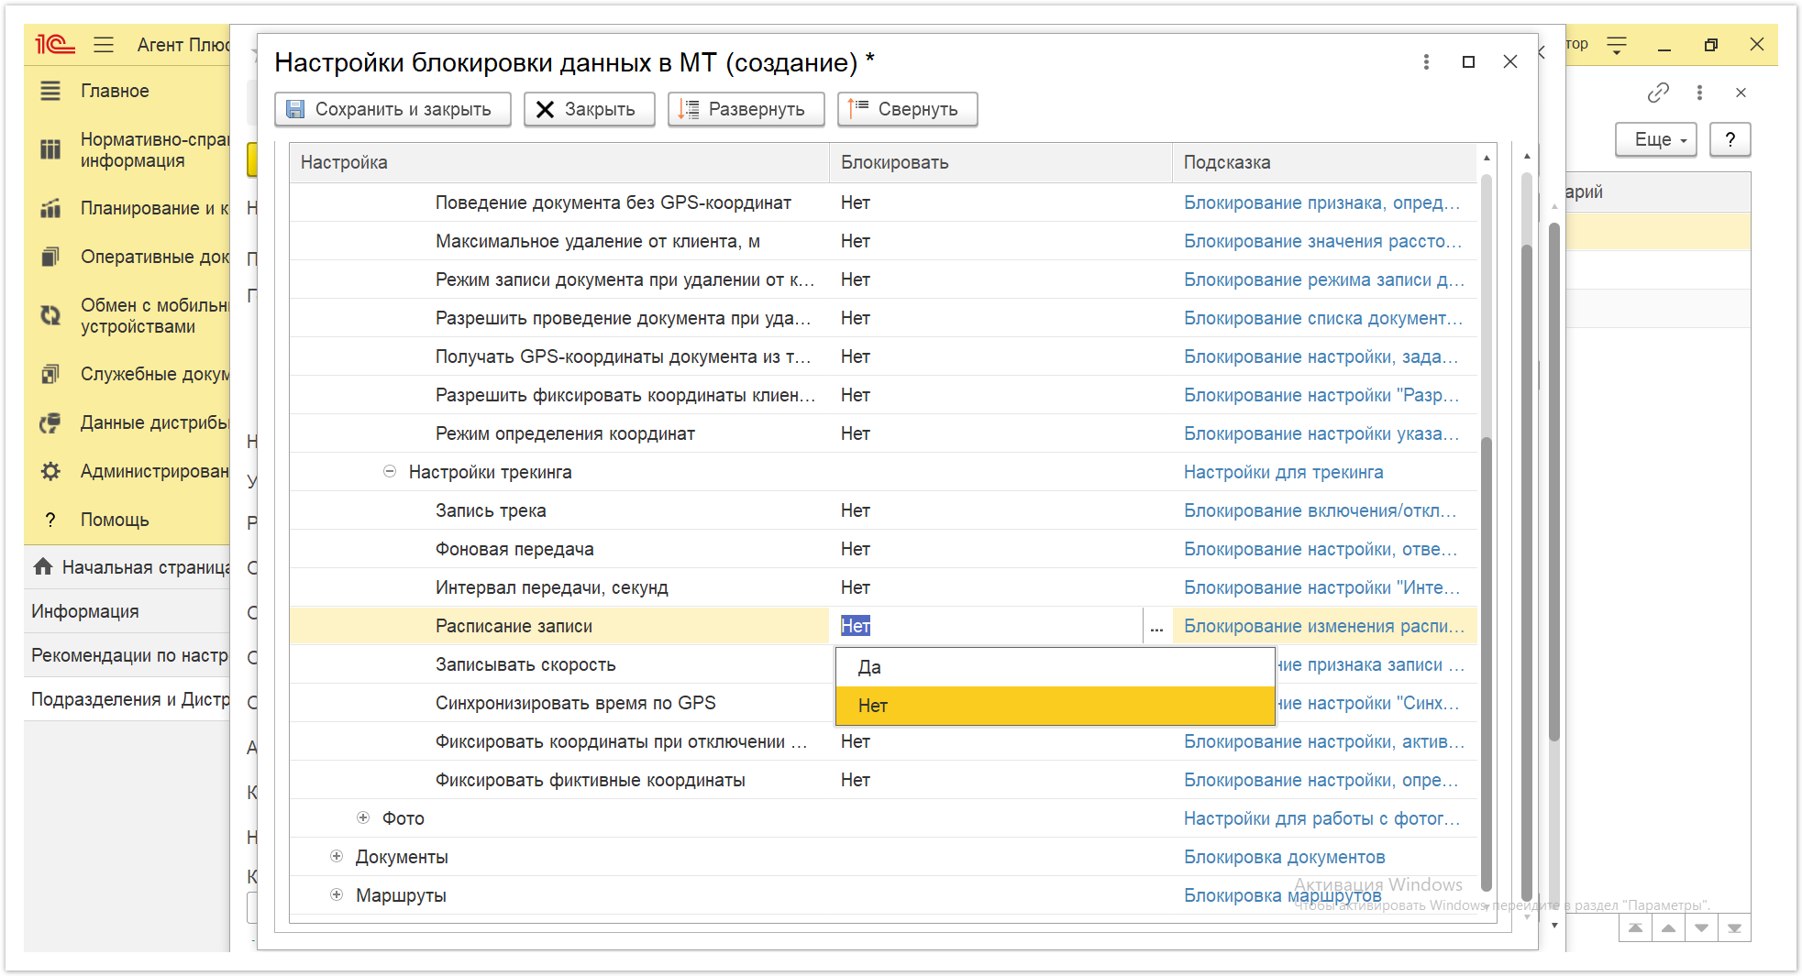Click move-down arrow icon at bottom right
The image size is (1802, 976).
point(1701,928)
